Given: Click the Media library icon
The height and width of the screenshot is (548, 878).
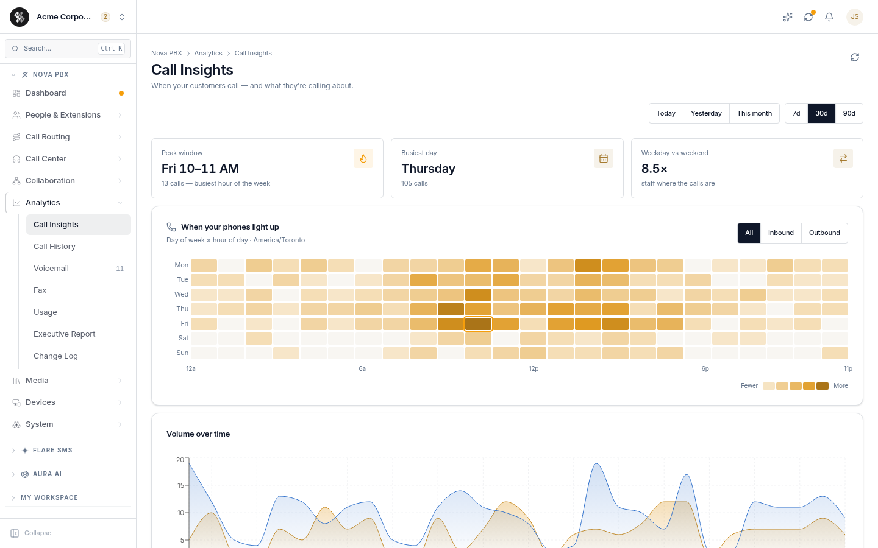Looking at the screenshot, I should [x=16, y=381].
